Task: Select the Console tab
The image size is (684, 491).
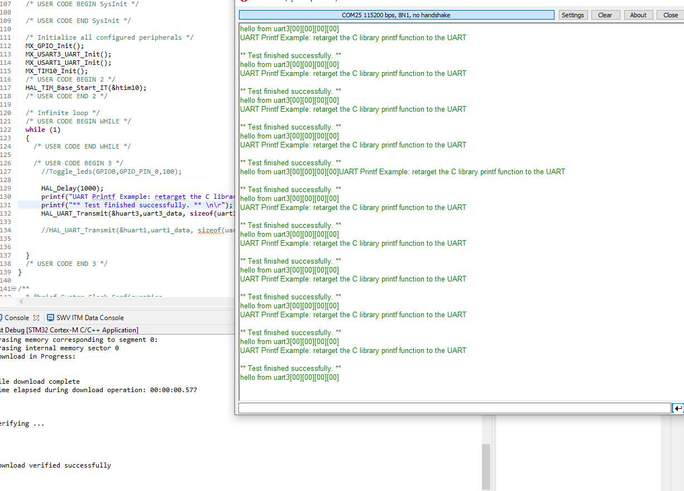Action: tap(16, 318)
